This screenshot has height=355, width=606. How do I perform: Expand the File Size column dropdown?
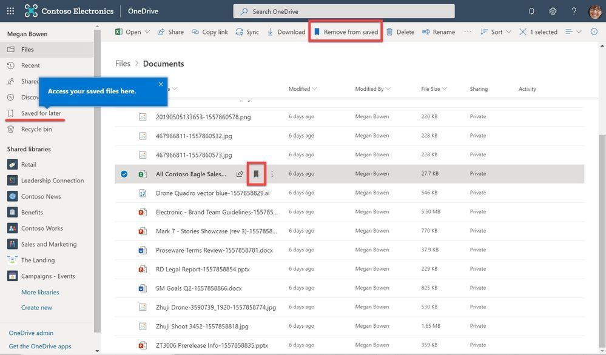click(x=445, y=88)
